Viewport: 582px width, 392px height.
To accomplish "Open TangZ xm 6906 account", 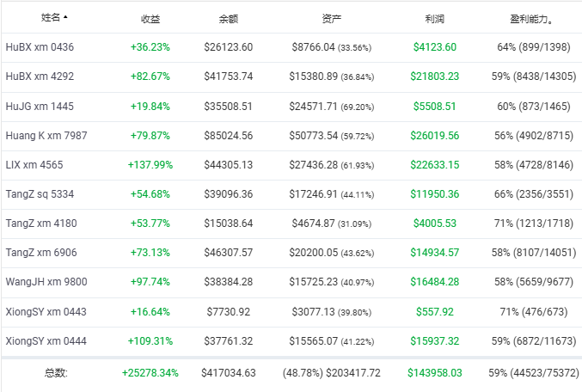I will tap(41, 253).
